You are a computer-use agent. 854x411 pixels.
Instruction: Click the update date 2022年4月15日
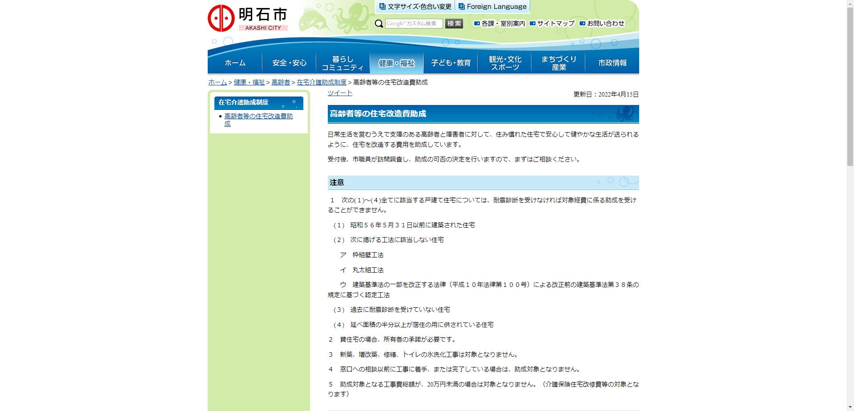coord(618,94)
